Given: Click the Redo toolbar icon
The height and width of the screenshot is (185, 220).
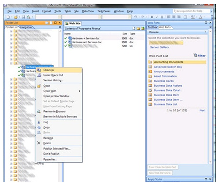Looking at the screenshot, I should [143, 17].
